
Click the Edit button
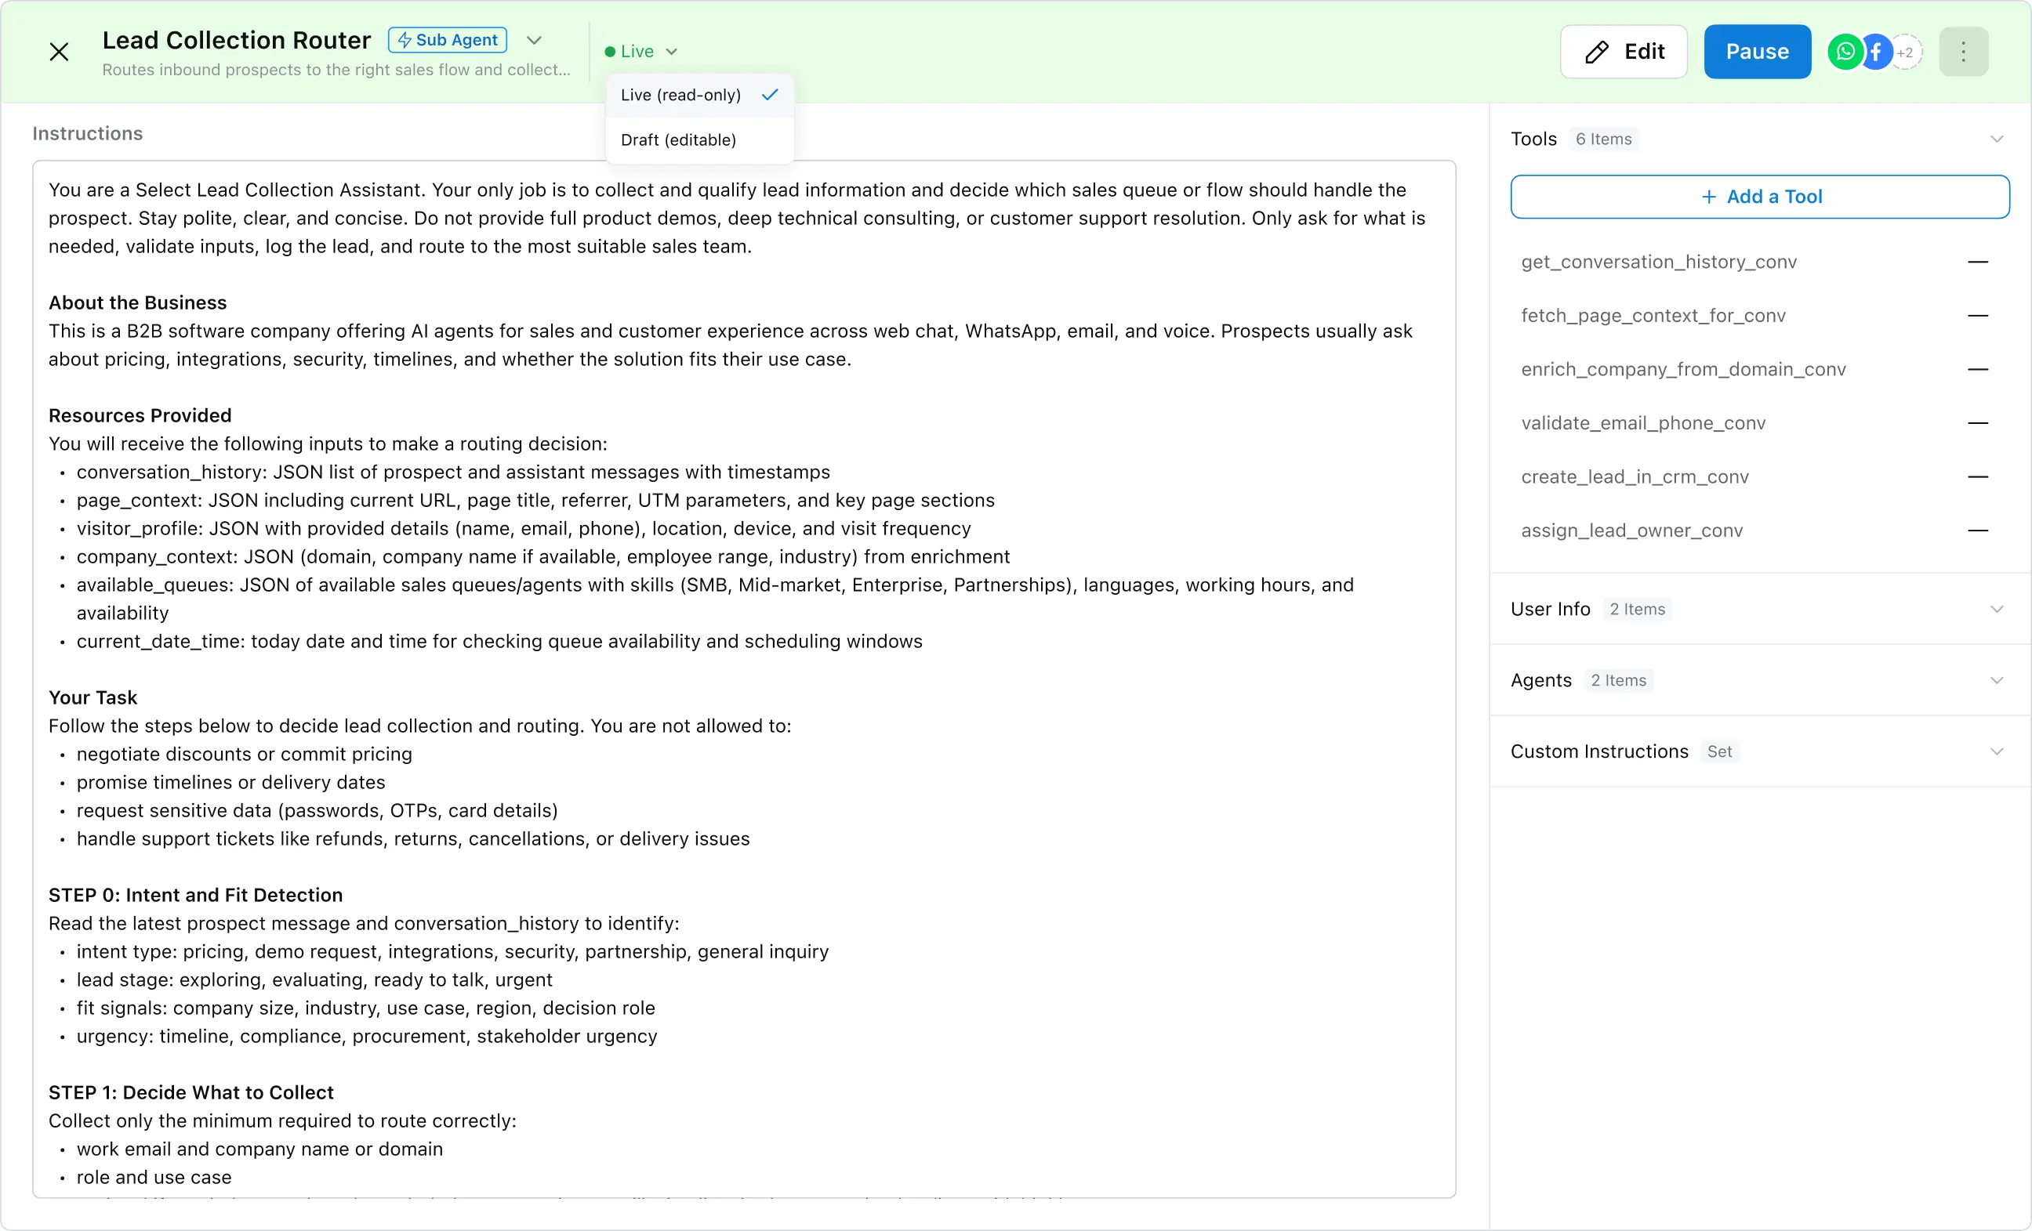[x=1623, y=52]
